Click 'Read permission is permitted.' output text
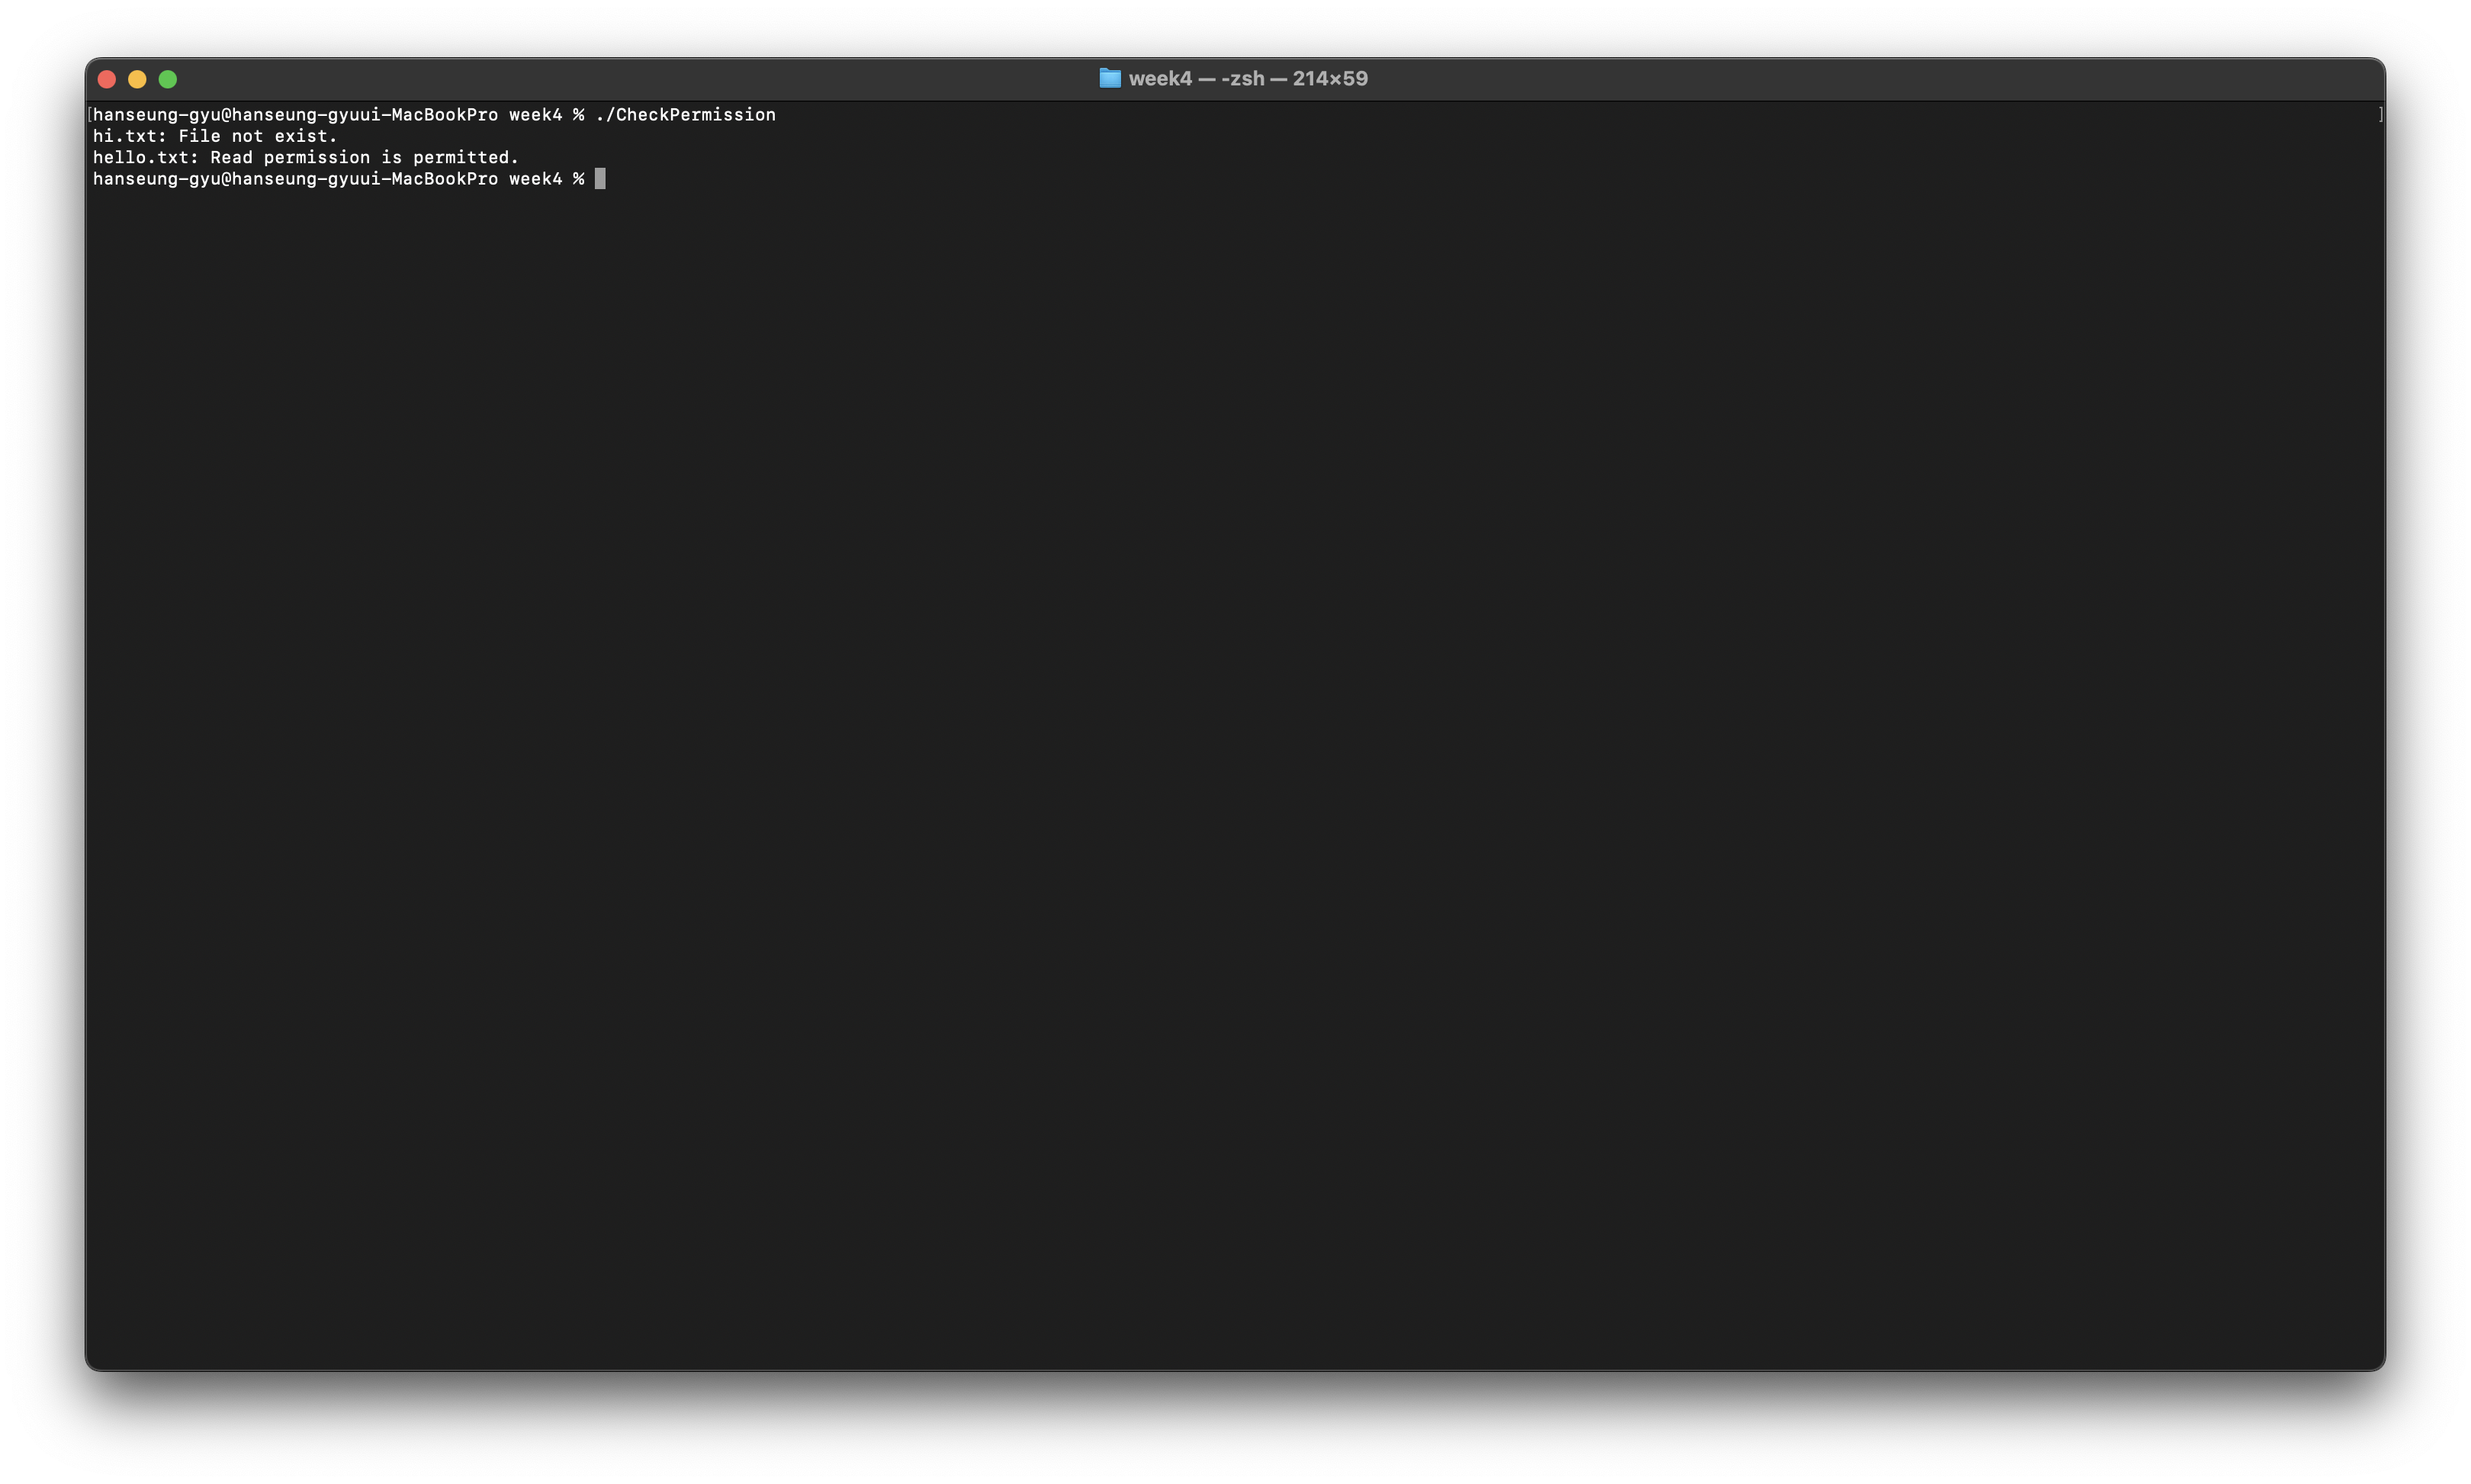This screenshot has height=1484, width=2471. point(364,157)
